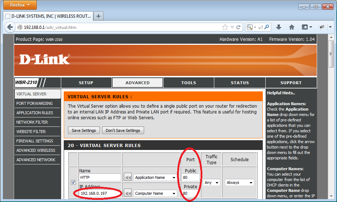
Task: Click the 20 - VIRTUAL SERVER RULES heading
Action: coord(104,146)
